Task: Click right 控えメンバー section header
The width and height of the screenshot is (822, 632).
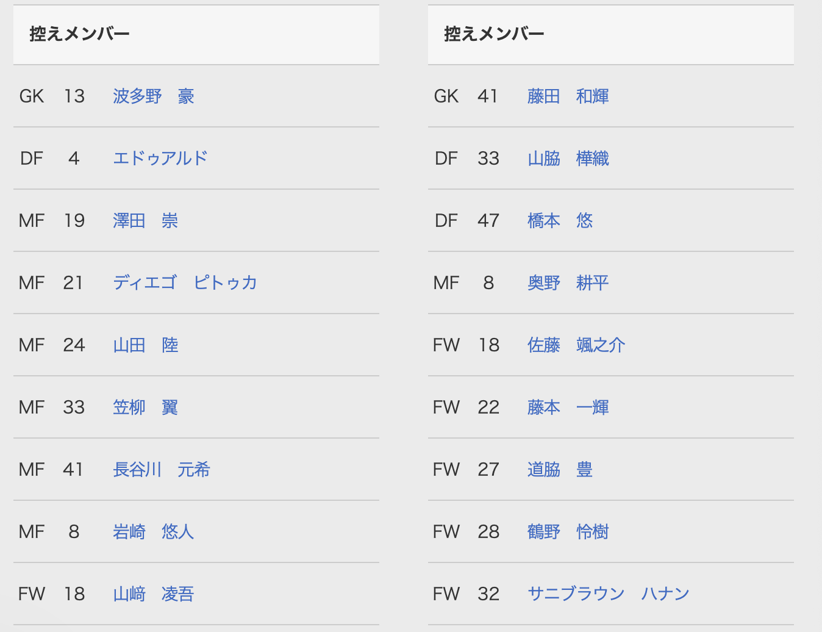Action: [494, 34]
